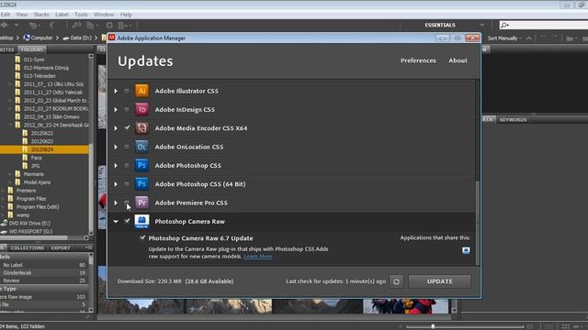Click the thumbnail size slider handle
The height and width of the screenshot is (330, 588).
pyautogui.click(x=433, y=326)
